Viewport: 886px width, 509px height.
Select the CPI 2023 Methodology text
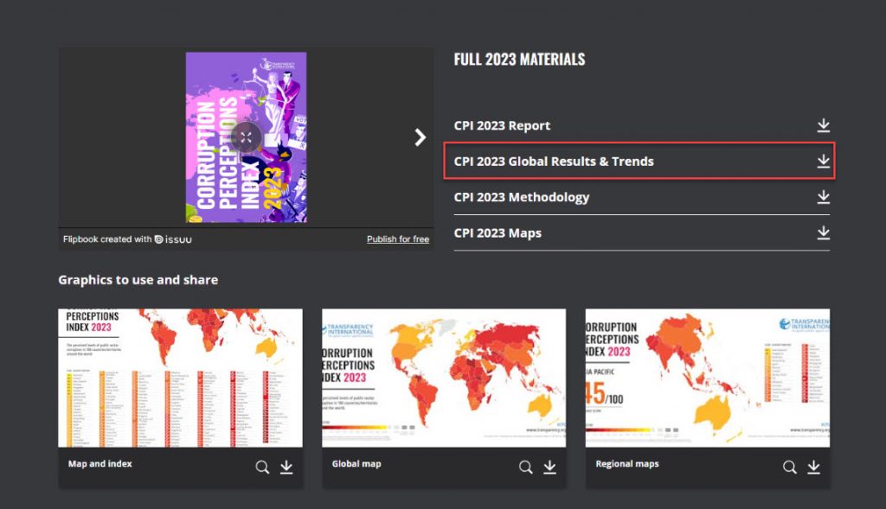(521, 197)
